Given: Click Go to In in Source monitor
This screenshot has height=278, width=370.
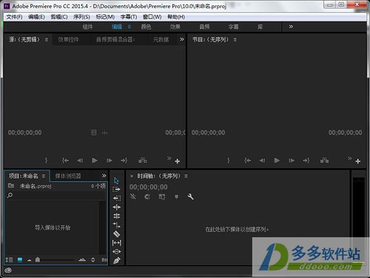Looking at the screenshot, I should [65, 161].
